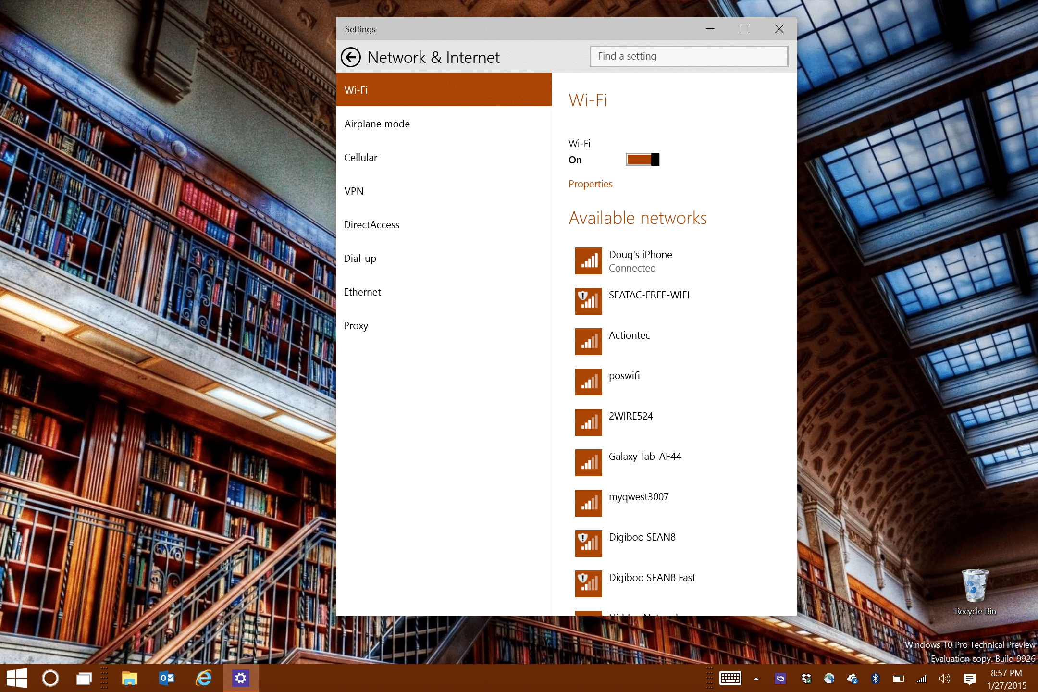The height and width of the screenshot is (692, 1038).
Task: Click the 2WIRE524 network signal icon
Action: (x=588, y=422)
